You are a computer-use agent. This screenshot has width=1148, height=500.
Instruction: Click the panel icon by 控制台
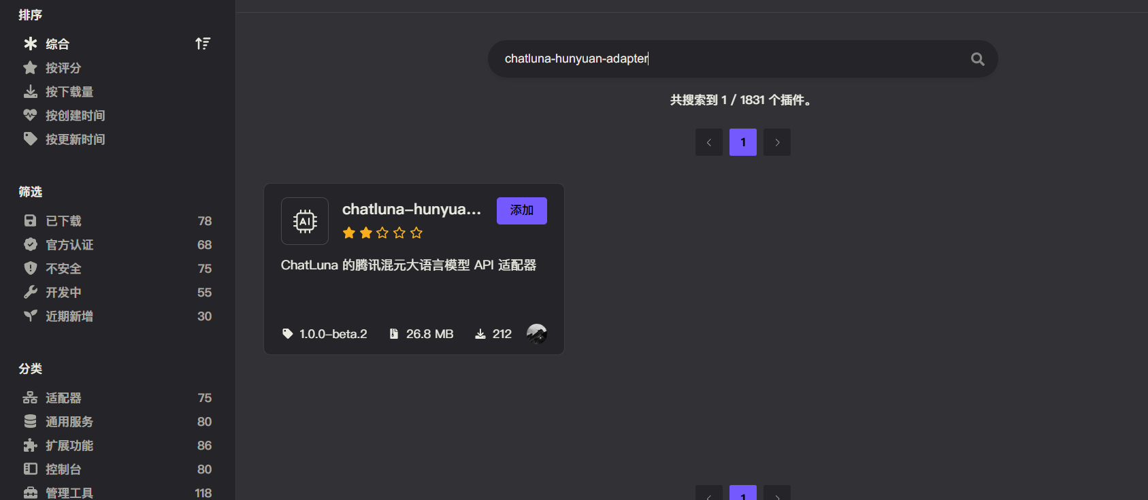tap(31, 469)
